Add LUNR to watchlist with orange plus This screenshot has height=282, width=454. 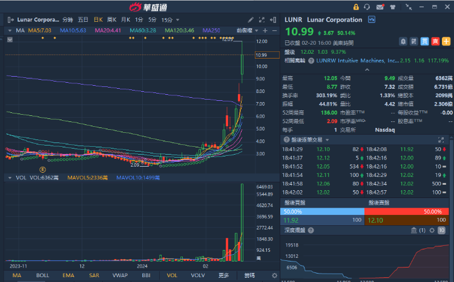pos(446,41)
